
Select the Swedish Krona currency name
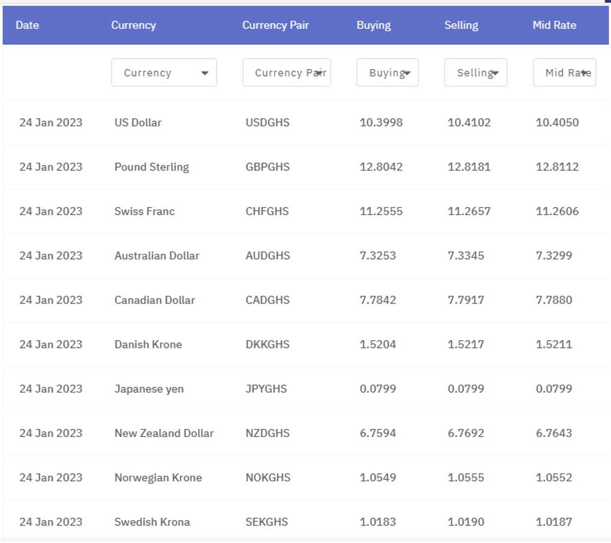point(152,522)
